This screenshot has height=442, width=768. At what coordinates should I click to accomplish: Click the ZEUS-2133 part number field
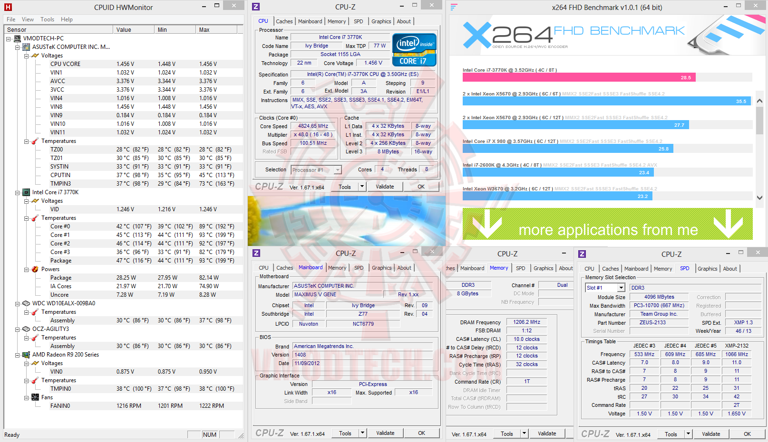(659, 322)
